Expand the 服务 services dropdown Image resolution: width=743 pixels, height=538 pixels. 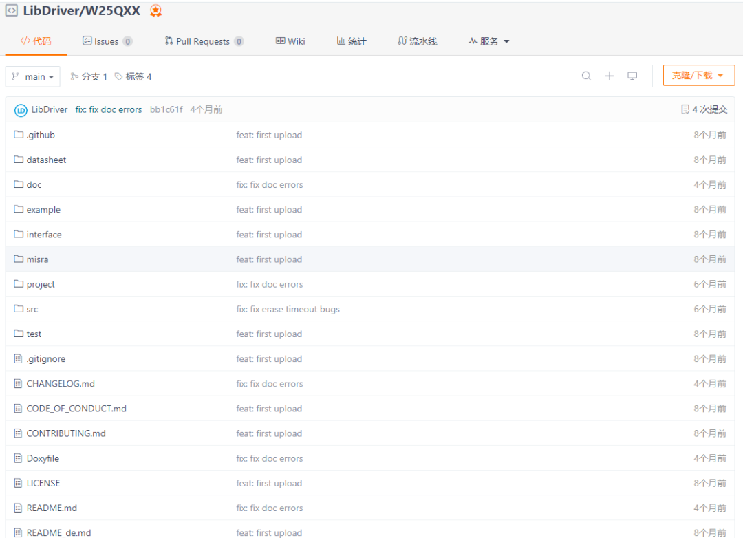click(489, 41)
